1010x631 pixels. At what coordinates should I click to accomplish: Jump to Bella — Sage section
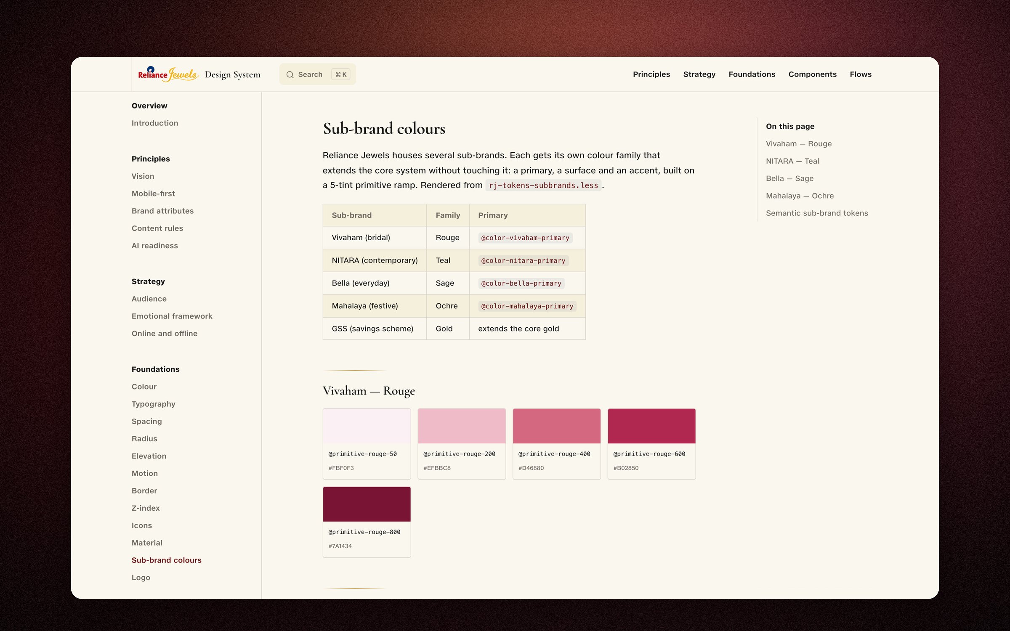pyautogui.click(x=789, y=178)
